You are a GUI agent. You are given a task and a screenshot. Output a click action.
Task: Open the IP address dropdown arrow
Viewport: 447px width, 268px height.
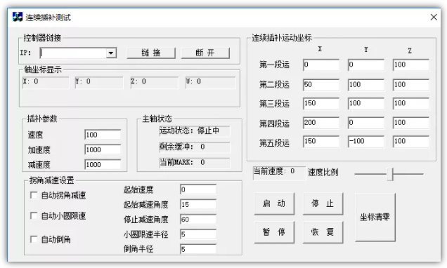(111, 53)
